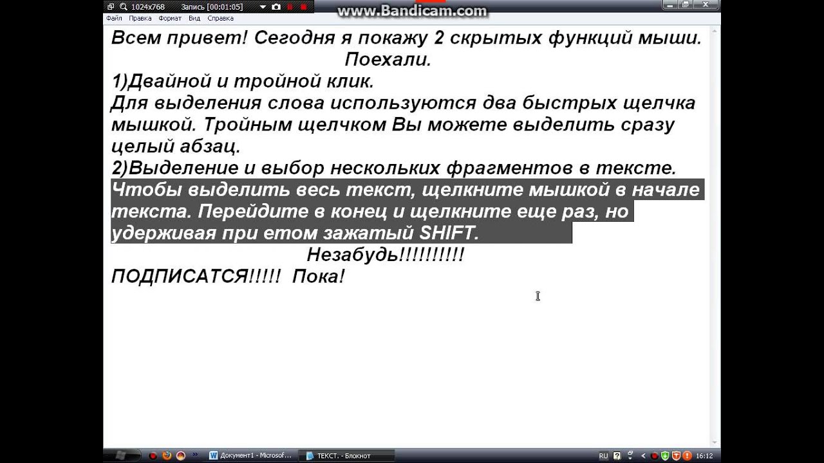Click in the heading '1)Двайной и тройной клик.'
Image resolution: width=824 pixels, height=463 pixels.
click(x=243, y=82)
